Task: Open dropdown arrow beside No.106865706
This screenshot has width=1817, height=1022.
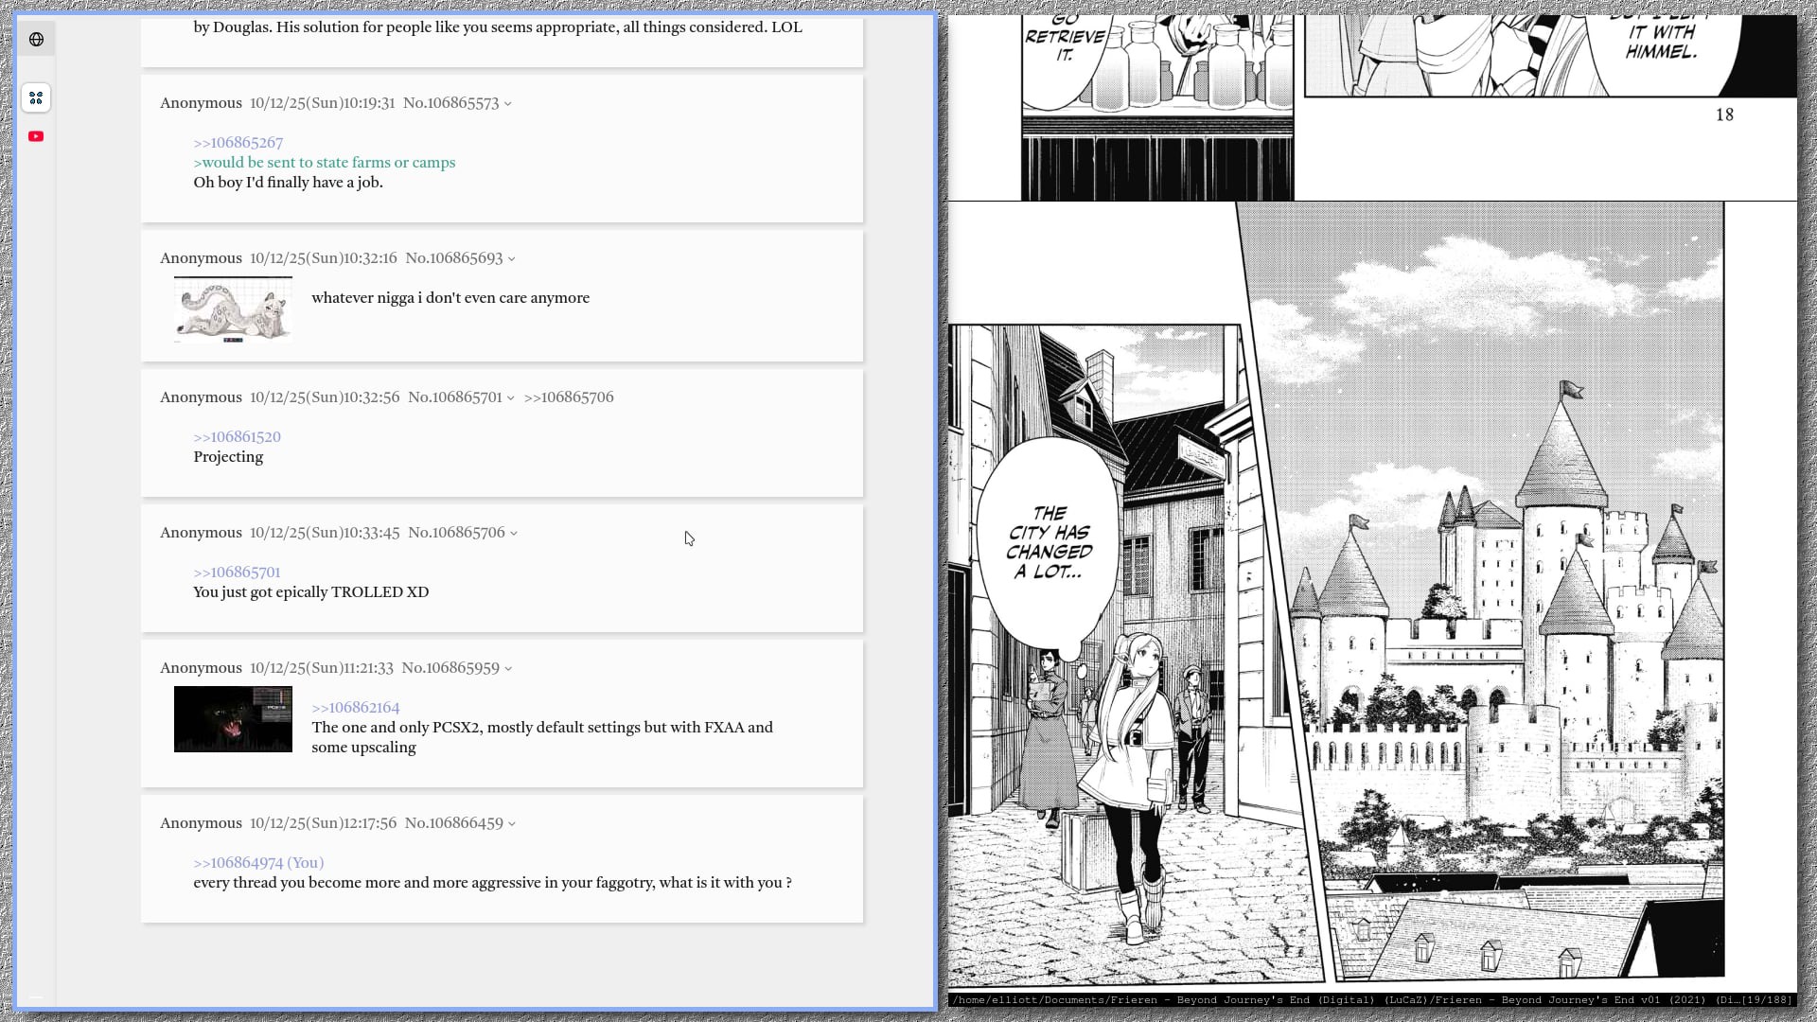Action: 514,534
